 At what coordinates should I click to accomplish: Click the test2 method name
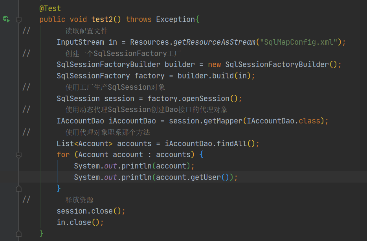point(102,19)
